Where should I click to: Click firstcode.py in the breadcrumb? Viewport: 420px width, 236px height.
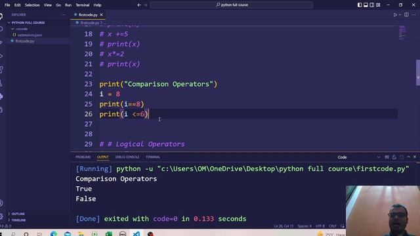[89, 23]
